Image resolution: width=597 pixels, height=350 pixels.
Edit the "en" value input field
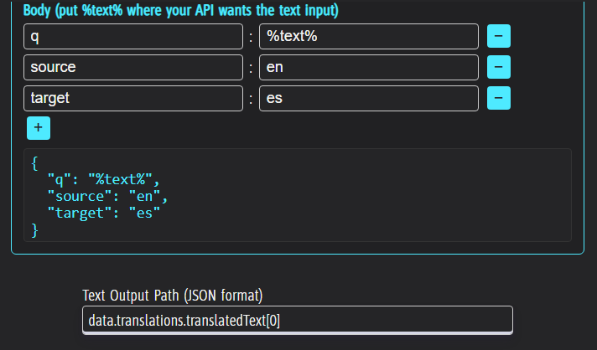point(368,67)
